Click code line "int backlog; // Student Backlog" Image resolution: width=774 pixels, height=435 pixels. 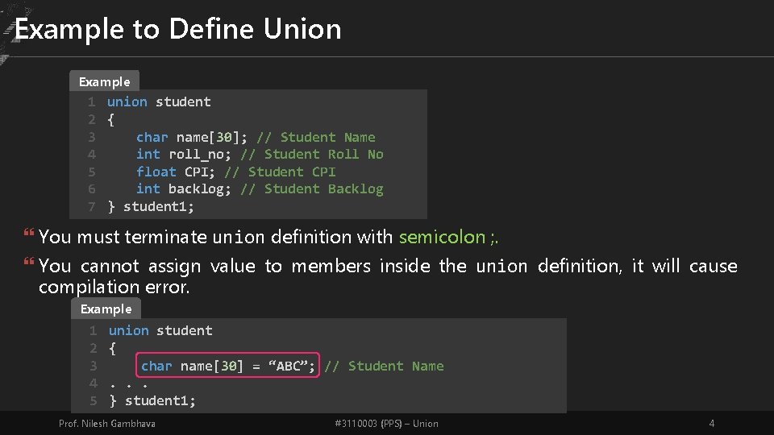260,188
